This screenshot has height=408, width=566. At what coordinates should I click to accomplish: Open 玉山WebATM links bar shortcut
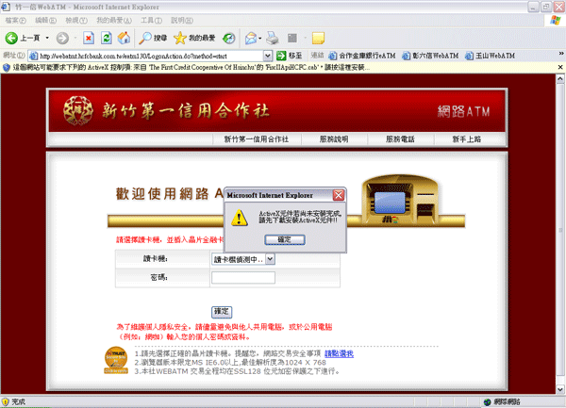pos(490,56)
